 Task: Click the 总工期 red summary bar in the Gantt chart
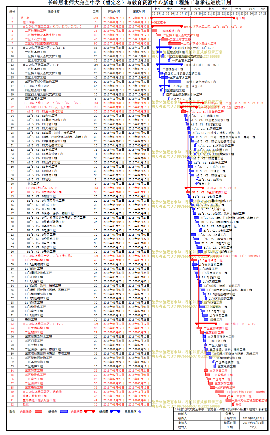tap(193, 18)
